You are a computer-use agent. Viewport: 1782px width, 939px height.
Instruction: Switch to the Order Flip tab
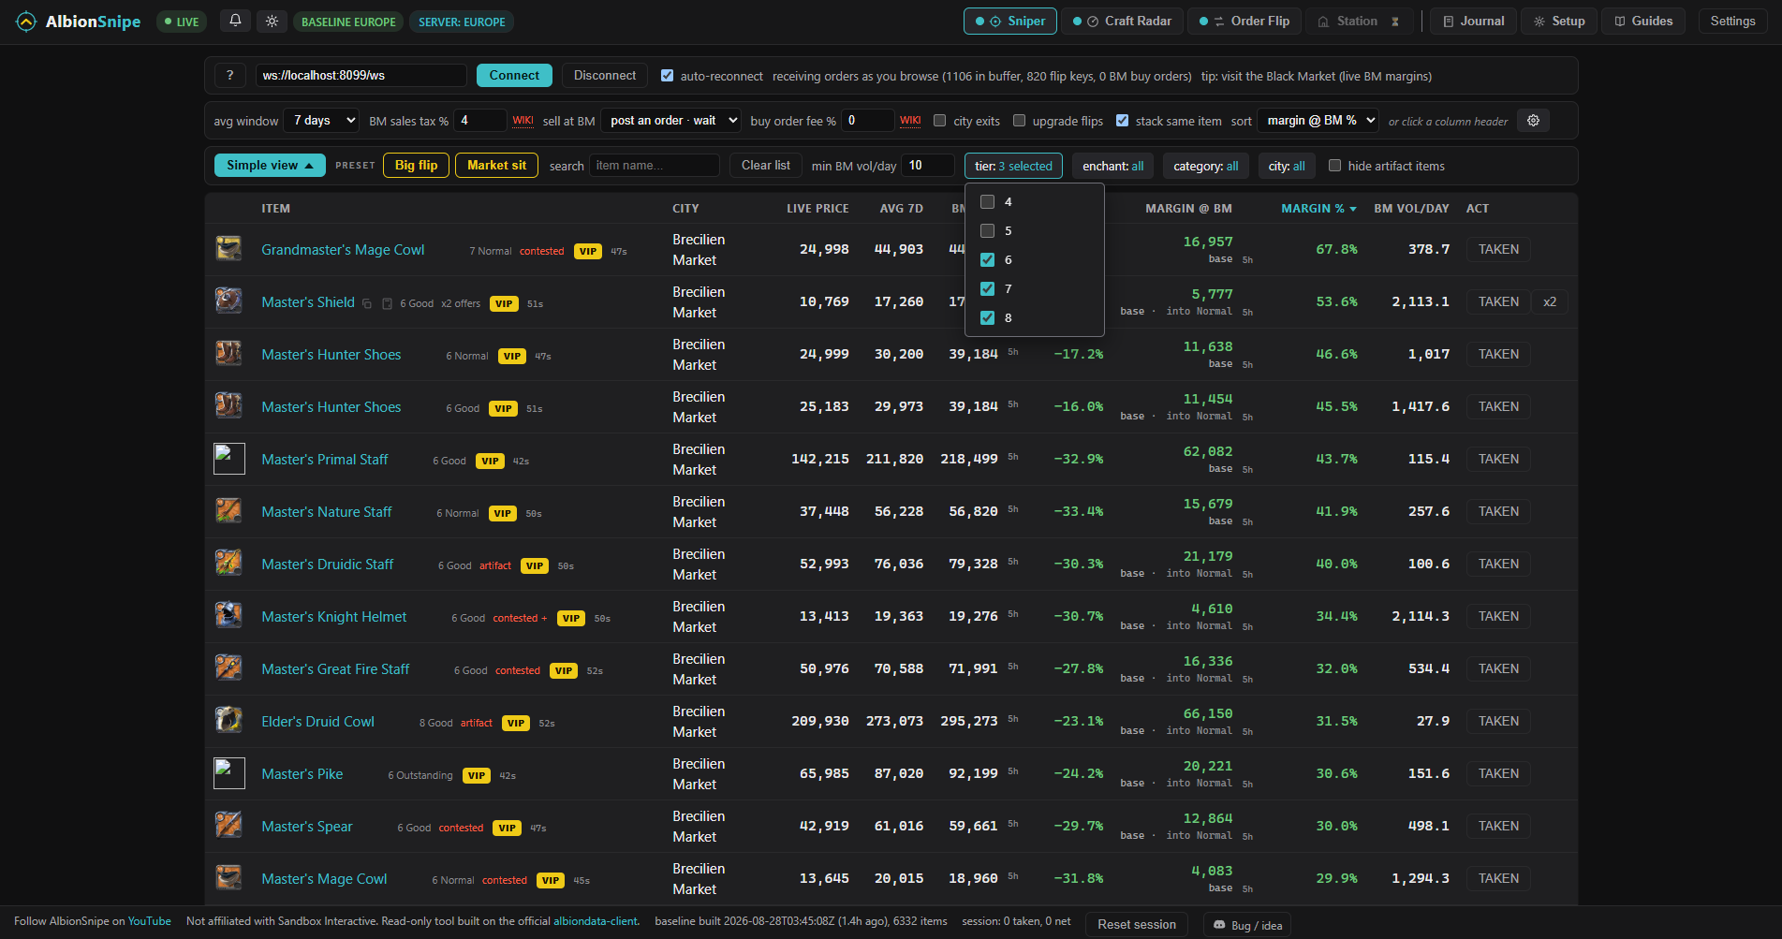tap(1244, 21)
